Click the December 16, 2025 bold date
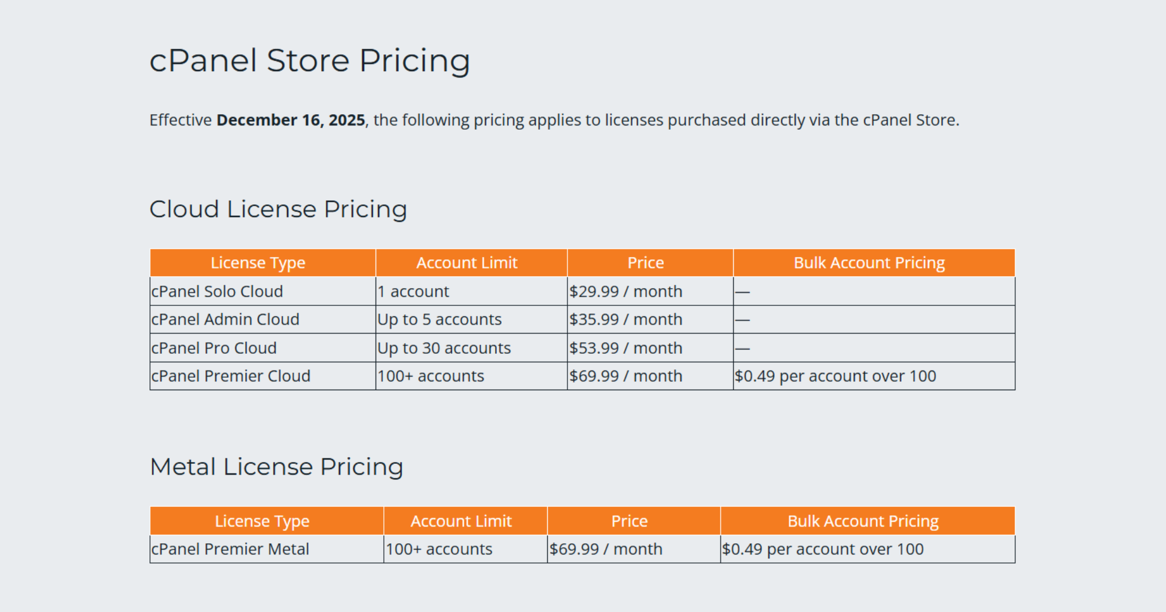 tap(291, 120)
